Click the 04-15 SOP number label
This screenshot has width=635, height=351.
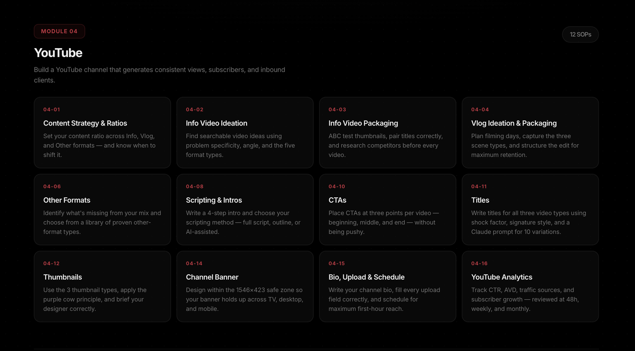pyautogui.click(x=336, y=263)
